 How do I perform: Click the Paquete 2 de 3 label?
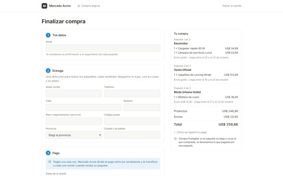point(182,66)
